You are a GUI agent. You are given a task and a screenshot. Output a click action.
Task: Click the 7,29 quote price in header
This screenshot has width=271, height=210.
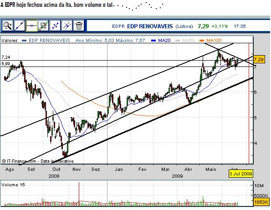click(x=203, y=26)
